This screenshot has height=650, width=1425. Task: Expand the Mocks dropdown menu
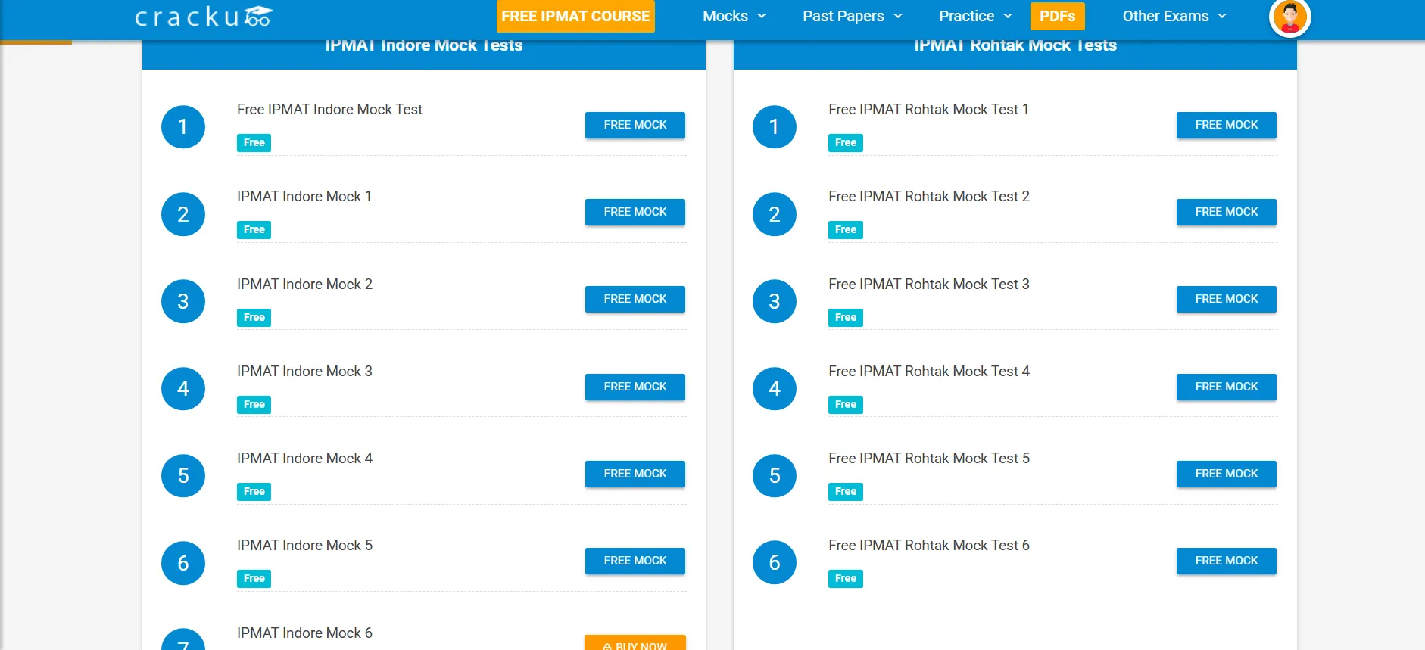(x=734, y=16)
